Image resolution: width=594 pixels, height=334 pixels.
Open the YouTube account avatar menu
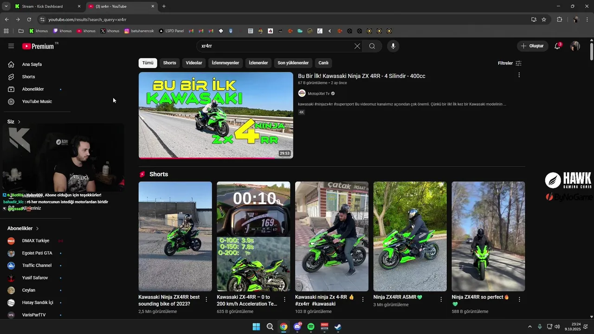click(575, 46)
